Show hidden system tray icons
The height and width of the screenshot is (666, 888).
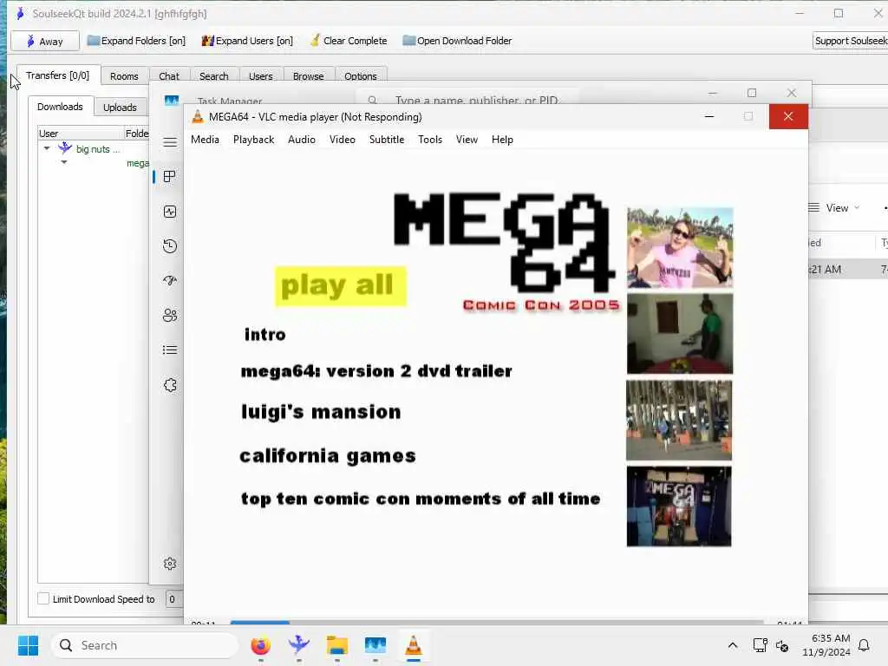[732, 645]
